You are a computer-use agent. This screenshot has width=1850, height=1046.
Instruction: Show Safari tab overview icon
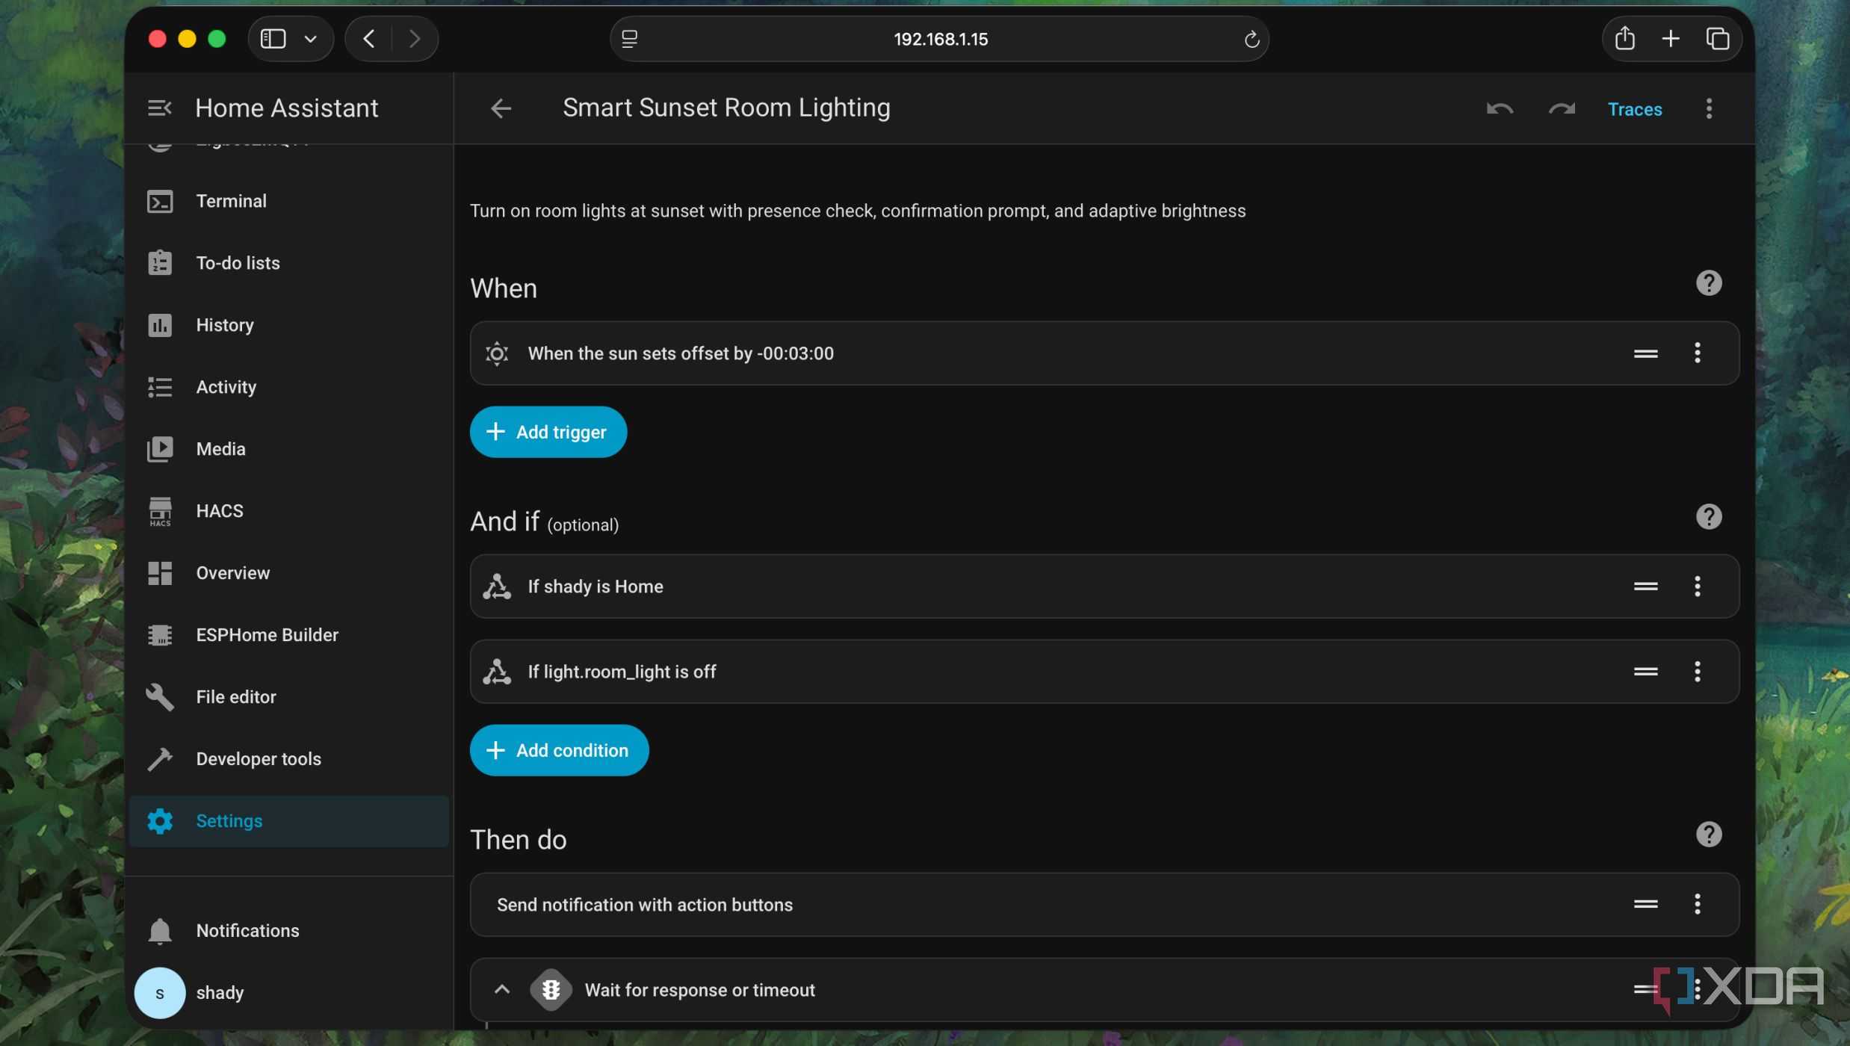coord(1718,38)
